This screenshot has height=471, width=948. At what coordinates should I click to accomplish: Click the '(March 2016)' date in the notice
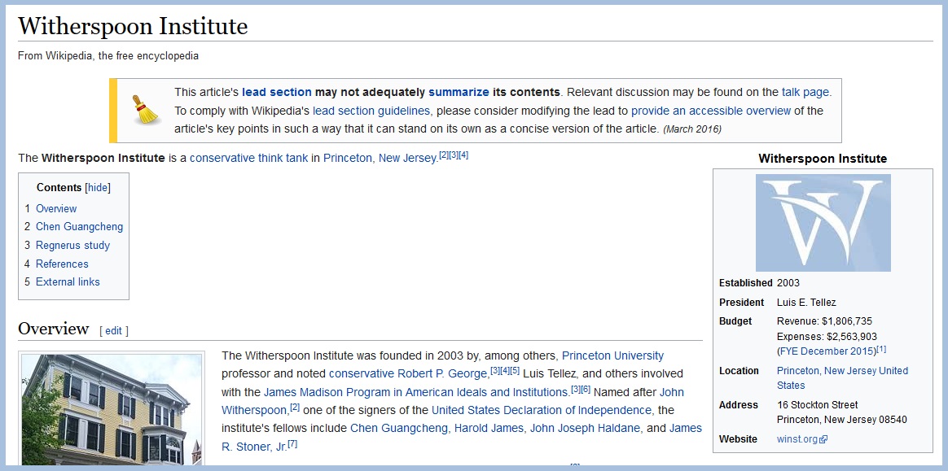(692, 129)
